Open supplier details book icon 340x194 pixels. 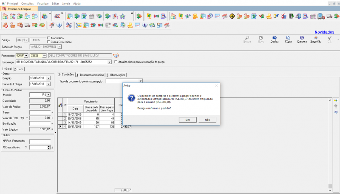click(116, 55)
